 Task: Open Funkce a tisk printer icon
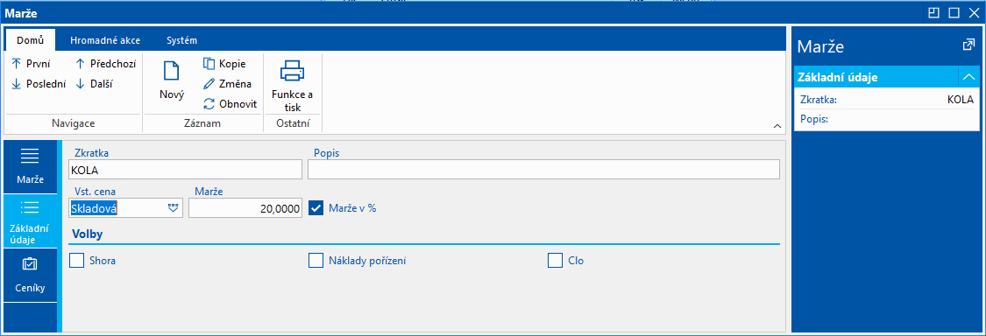point(292,71)
